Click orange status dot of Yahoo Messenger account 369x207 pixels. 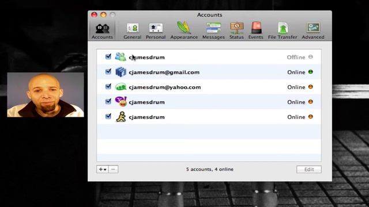[x=311, y=102]
